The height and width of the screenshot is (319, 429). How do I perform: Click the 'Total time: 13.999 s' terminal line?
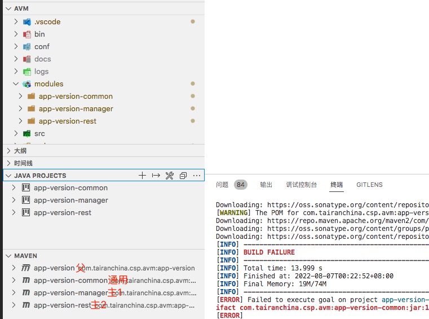[282, 268]
